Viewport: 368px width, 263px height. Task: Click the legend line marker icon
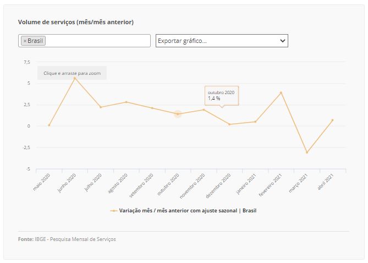click(x=114, y=211)
